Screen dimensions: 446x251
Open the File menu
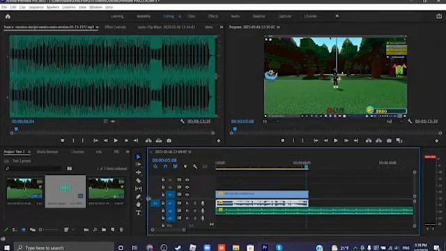(4, 7)
